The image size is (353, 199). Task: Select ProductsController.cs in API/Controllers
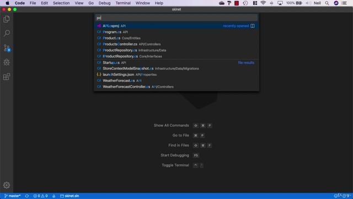coord(176,44)
